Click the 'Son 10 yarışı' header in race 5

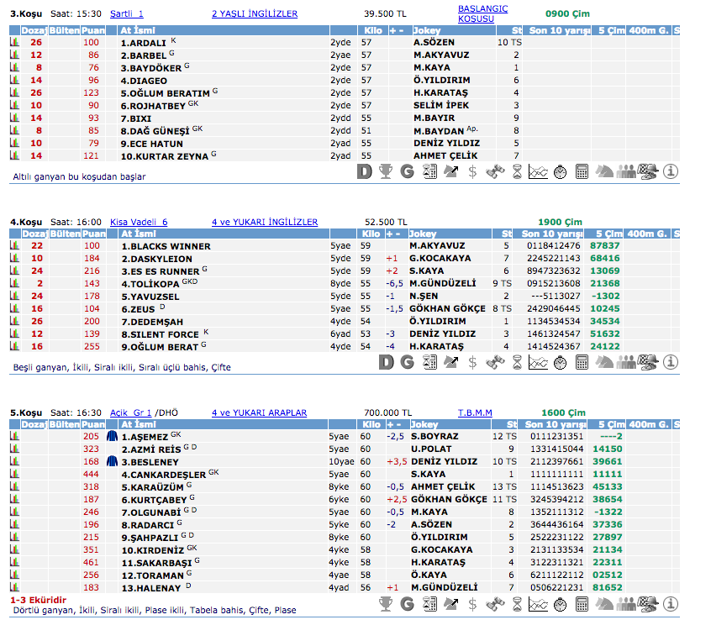(551, 424)
